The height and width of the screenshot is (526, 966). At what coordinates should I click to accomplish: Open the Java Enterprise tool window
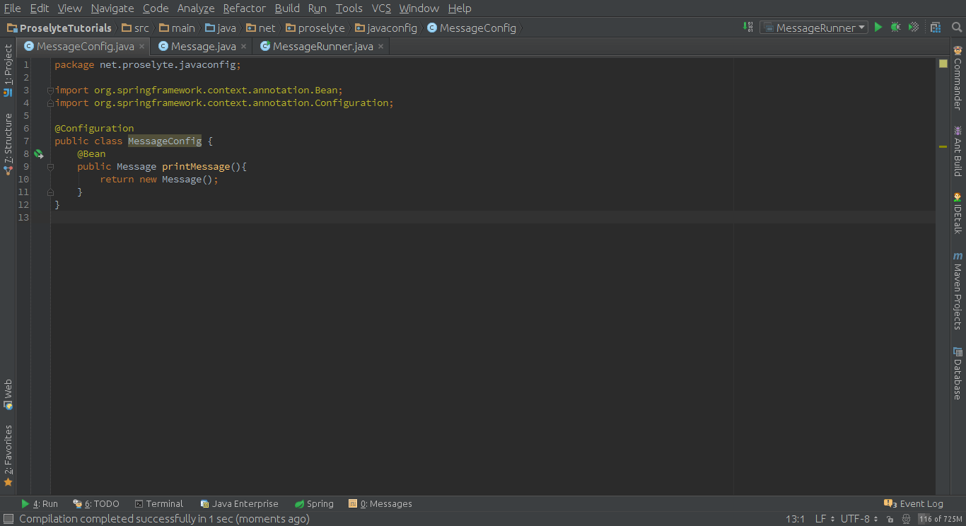pos(239,504)
